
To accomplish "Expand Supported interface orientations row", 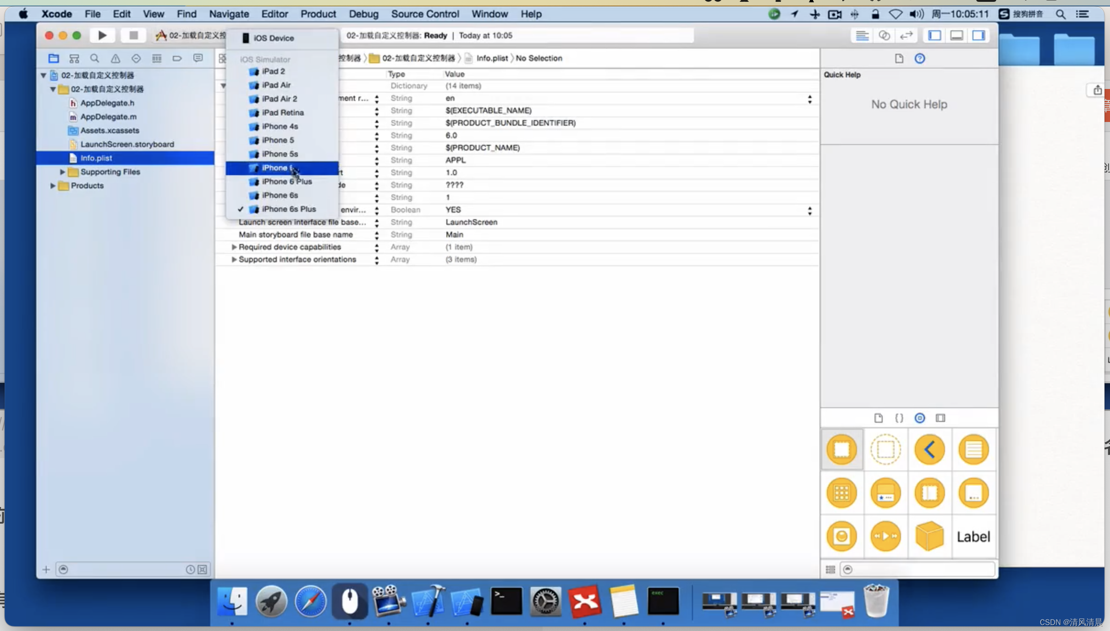I will [234, 259].
